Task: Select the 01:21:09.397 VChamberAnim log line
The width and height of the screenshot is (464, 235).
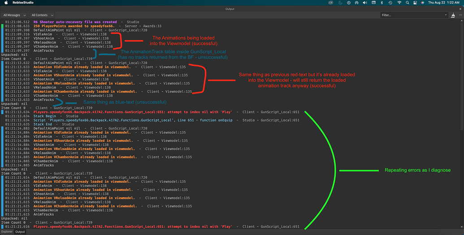Action: (59, 46)
